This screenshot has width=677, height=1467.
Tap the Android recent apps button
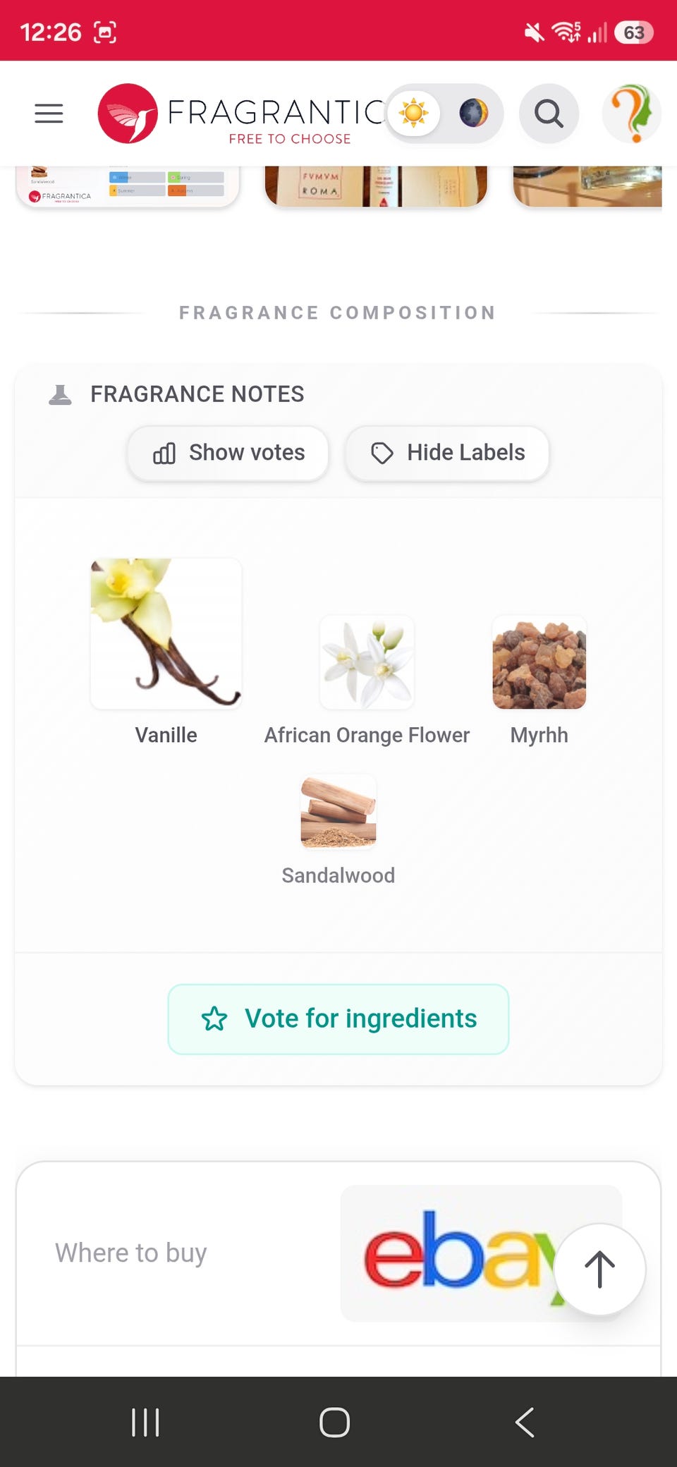coord(145,1422)
